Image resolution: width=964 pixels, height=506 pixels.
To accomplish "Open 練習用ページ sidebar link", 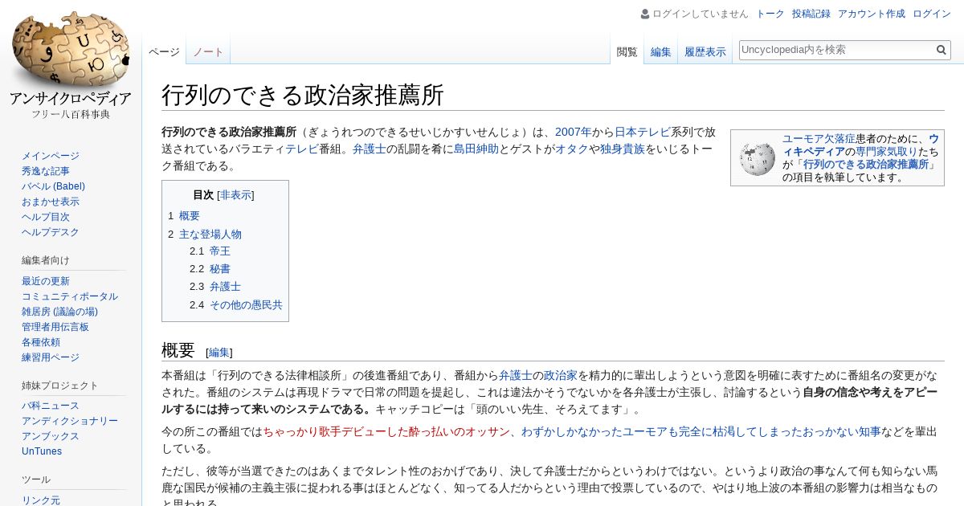I will point(51,357).
